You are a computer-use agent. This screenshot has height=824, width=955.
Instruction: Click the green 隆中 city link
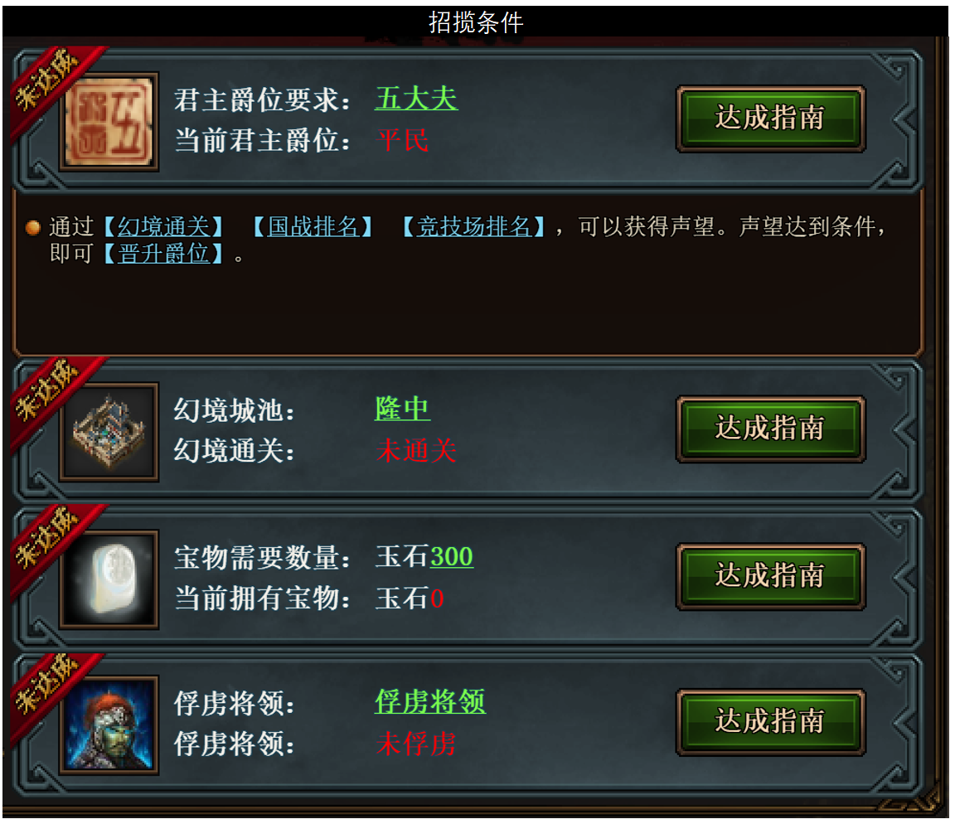[x=403, y=409]
